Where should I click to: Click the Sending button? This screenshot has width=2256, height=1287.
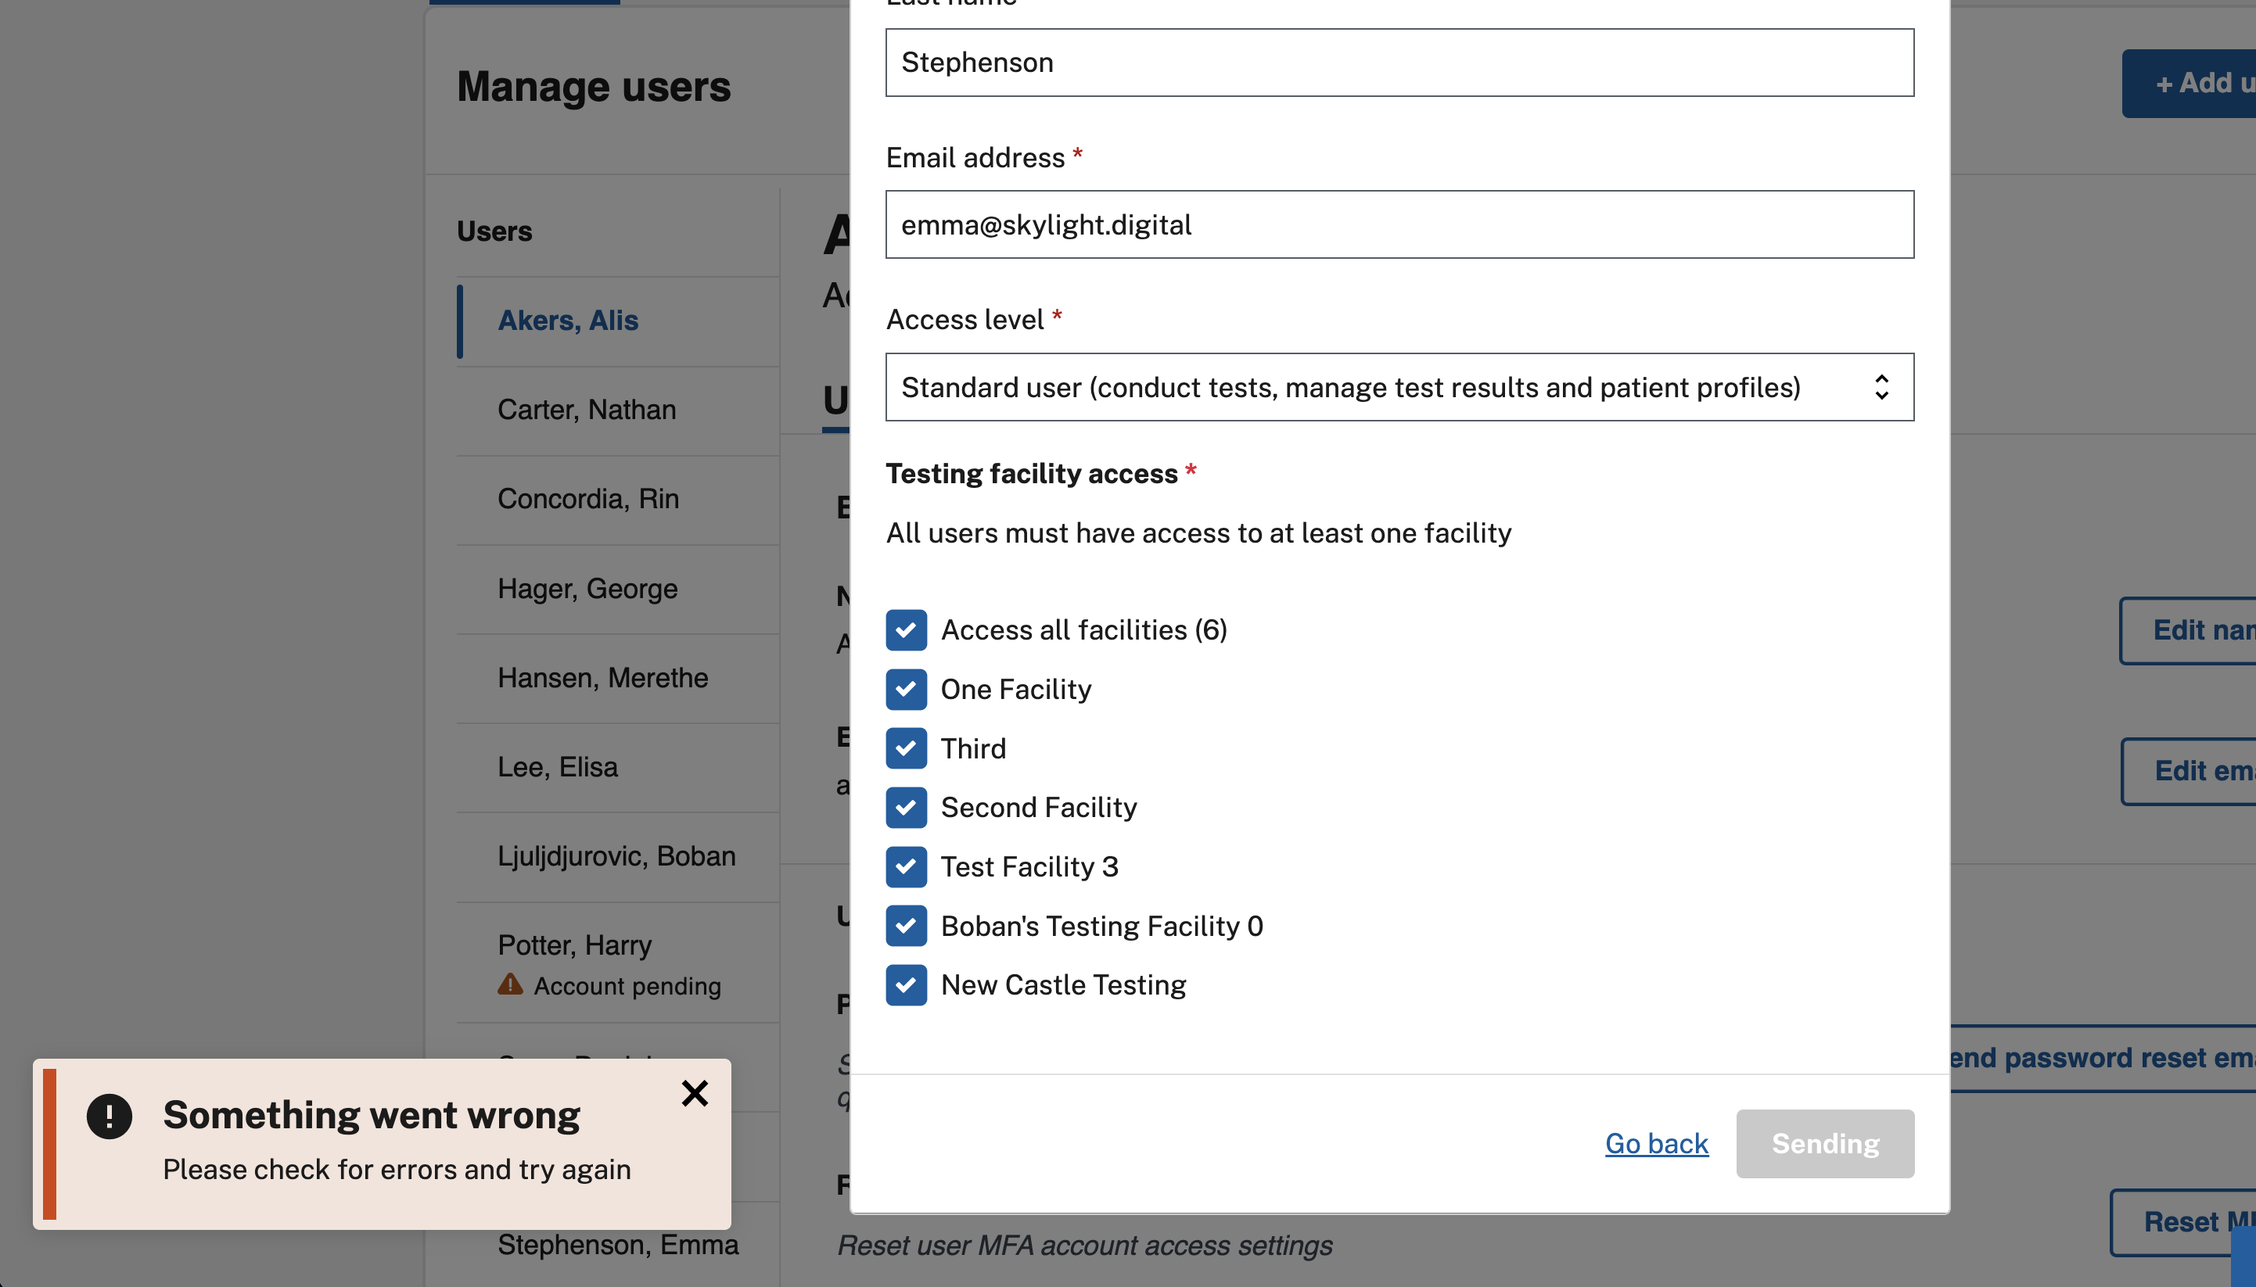1823,1143
